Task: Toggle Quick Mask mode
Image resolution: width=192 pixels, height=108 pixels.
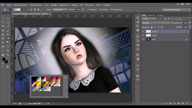Action: pyautogui.click(x=3, y=67)
